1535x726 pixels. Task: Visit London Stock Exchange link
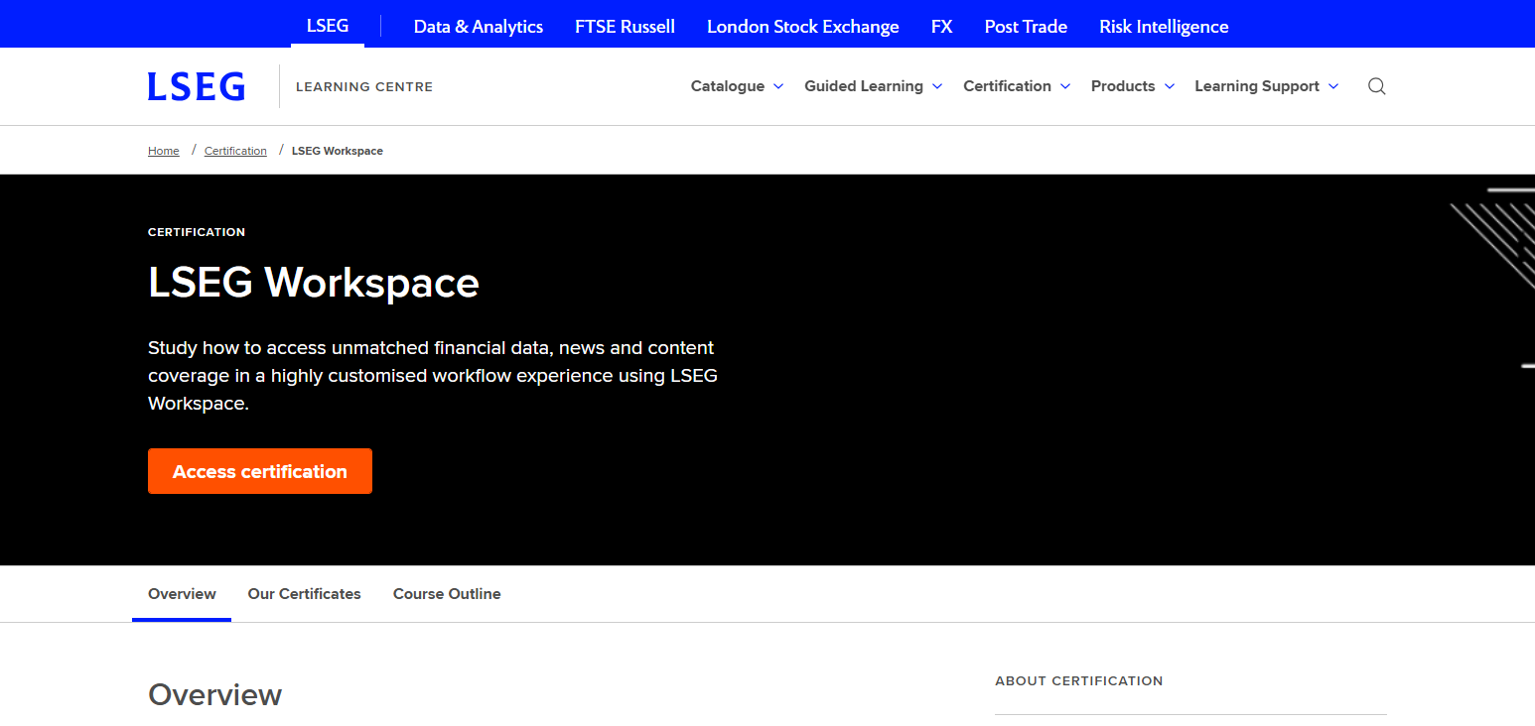(x=803, y=27)
